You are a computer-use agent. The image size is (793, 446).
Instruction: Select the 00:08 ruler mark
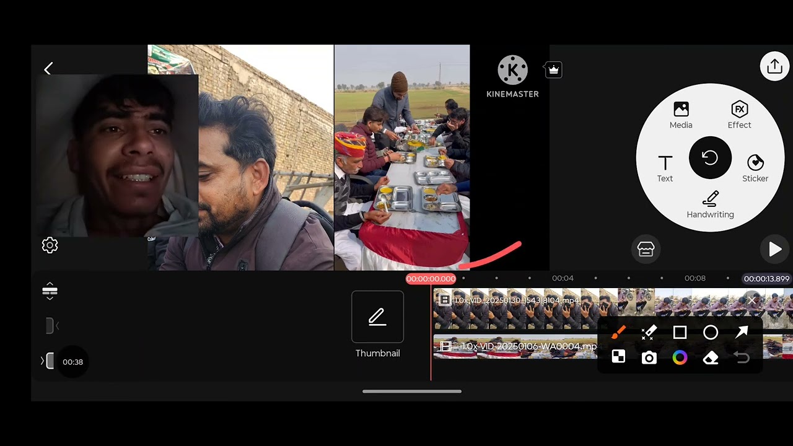click(694, 278)
